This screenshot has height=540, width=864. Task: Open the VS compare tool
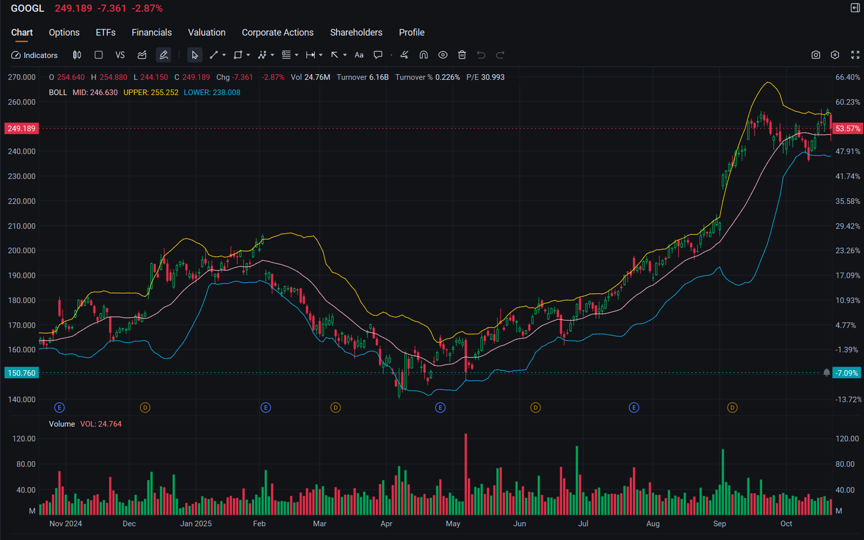[x=120, y=55]
